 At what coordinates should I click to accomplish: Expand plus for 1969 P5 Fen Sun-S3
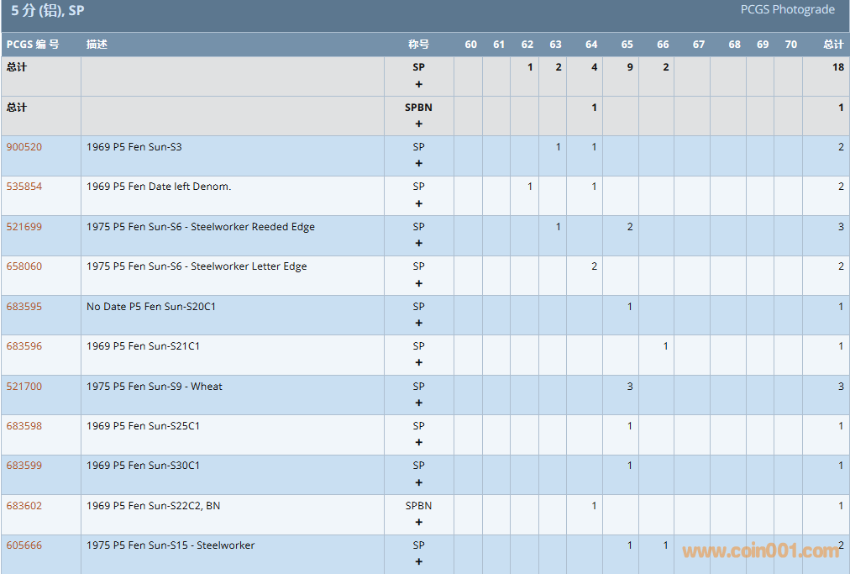[418, 164]
